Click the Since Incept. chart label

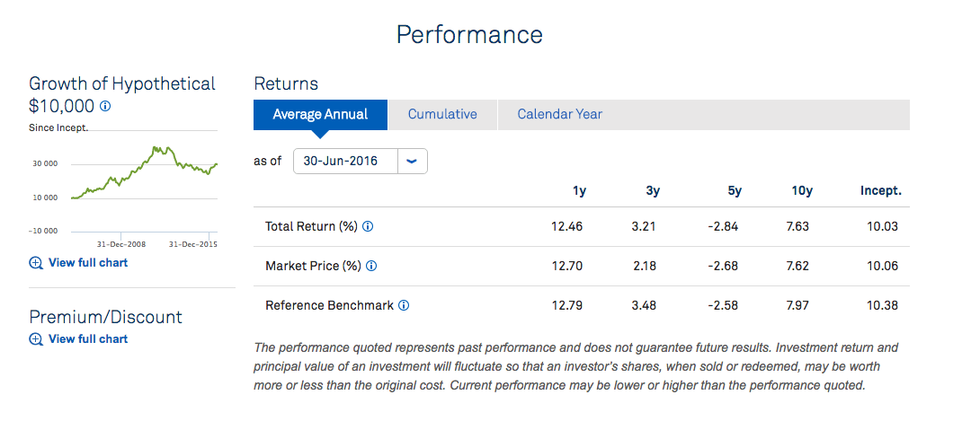58,128
